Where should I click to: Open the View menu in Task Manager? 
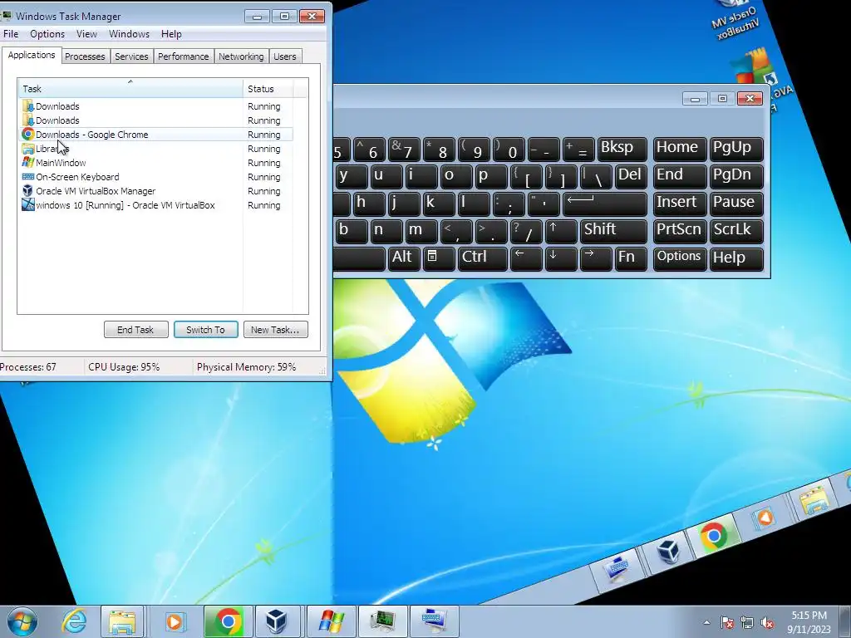tap(86, 33)
